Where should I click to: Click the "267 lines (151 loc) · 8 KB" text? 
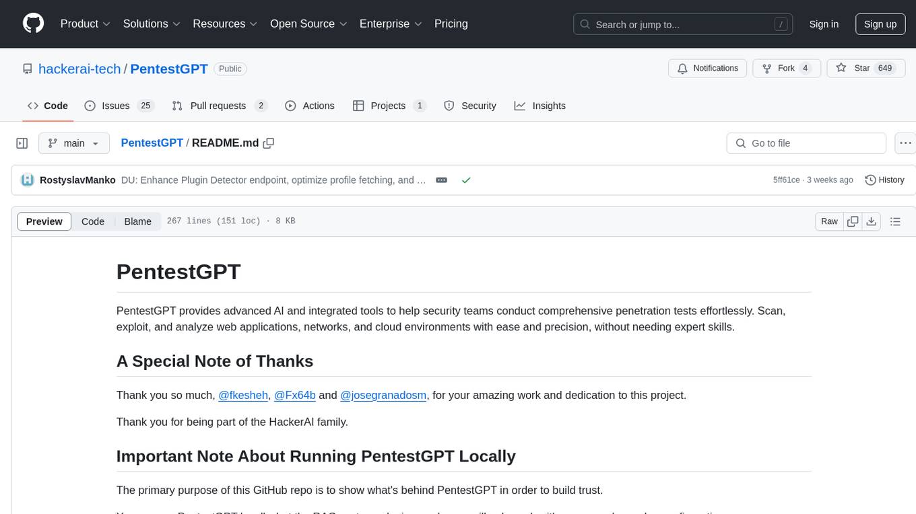pos(231,221)
